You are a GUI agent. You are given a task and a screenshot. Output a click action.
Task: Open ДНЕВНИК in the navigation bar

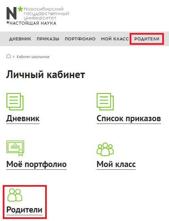(x=20, y=39)
